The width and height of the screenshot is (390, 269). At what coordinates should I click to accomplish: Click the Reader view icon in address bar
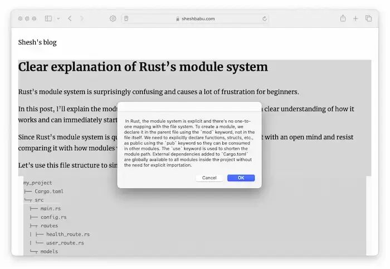point(126,18)
